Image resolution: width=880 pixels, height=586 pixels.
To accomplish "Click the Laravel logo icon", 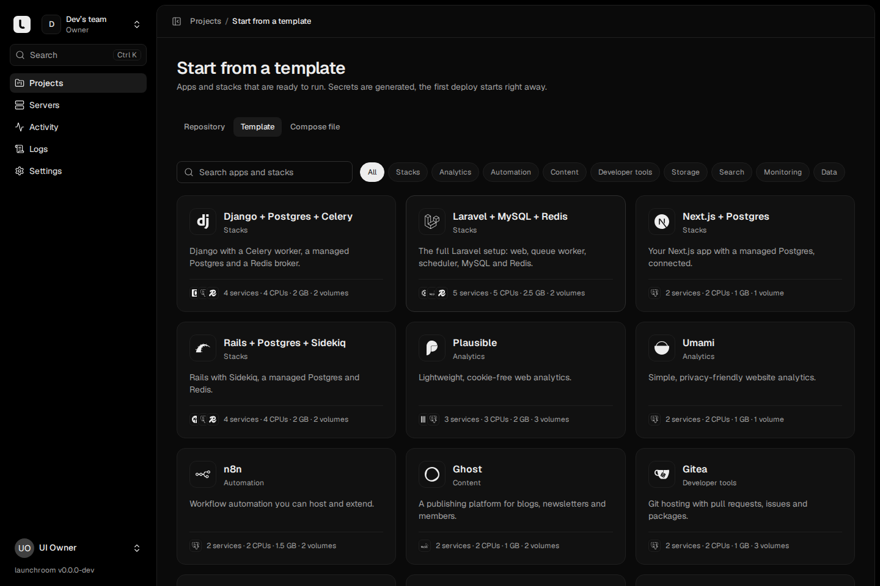I will [432, 222].
